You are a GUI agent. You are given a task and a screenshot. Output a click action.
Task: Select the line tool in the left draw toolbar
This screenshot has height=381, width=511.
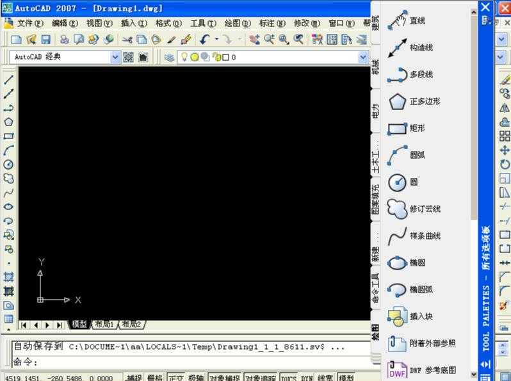coord(8,79)
